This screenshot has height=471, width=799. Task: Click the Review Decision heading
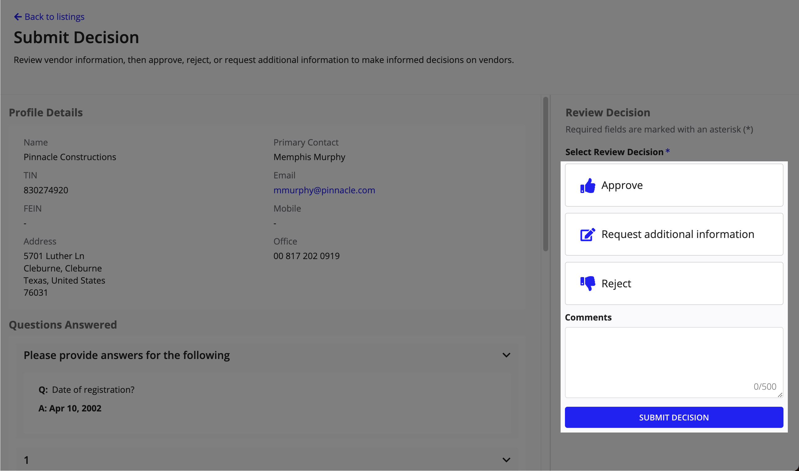coord(607,113)
